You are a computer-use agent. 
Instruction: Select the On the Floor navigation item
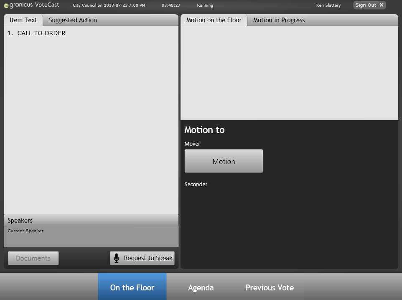132,287
